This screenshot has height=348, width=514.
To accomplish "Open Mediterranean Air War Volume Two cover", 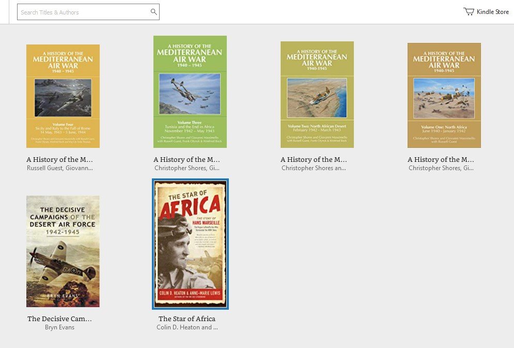I will [x=317, y=95].
